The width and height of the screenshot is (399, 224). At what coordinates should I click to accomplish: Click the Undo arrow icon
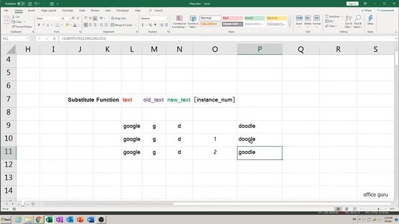[x=36, y=4]
